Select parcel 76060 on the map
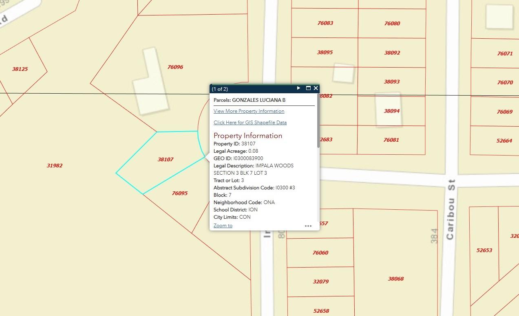The height and width of the screenshot is (316, 519). click(x=320, y=253)
